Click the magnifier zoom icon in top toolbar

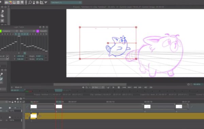click(30, 2)
